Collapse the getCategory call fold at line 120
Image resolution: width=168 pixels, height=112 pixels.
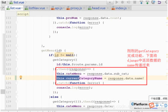pos(17,59)
